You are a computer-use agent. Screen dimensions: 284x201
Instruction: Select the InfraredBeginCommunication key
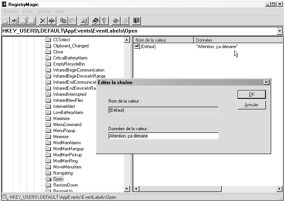(79, 70)
